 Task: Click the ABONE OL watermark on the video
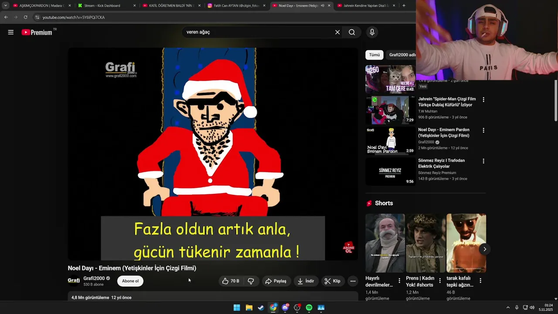coord(348,248)
